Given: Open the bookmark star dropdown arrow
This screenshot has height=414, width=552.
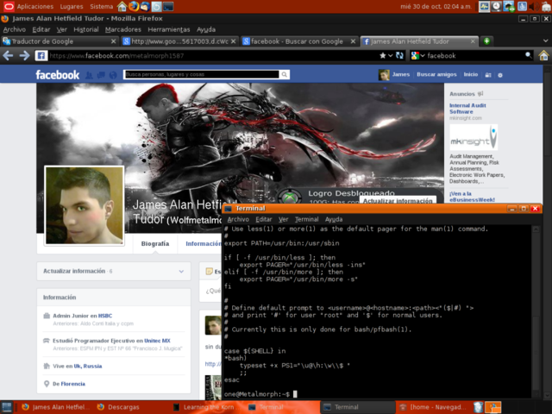Looking at the screenshot, I should coord(390,55).
